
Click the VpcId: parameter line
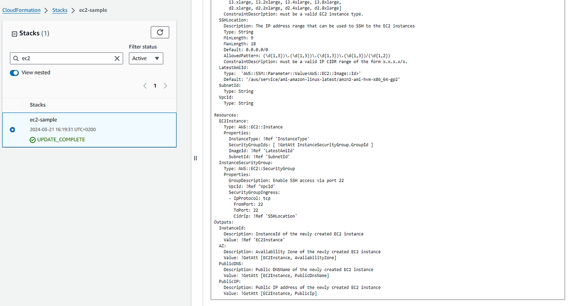[x=226, y=97]
